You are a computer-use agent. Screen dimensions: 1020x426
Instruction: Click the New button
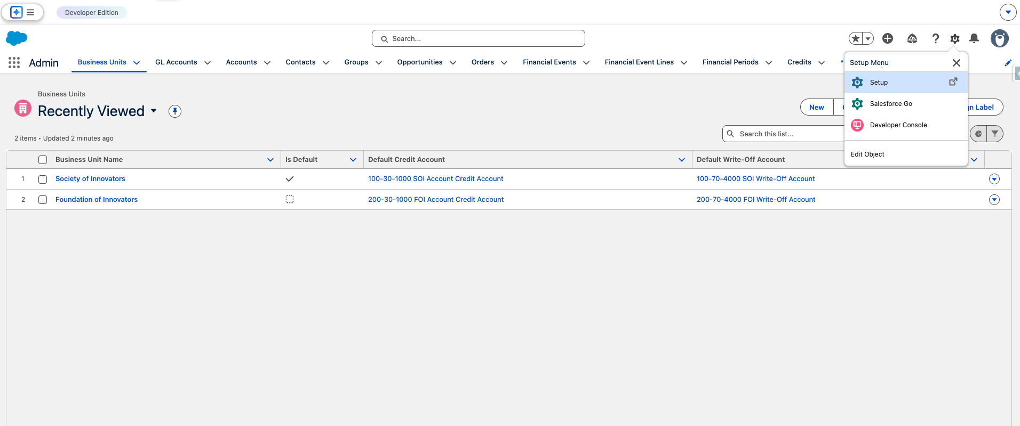817,107
